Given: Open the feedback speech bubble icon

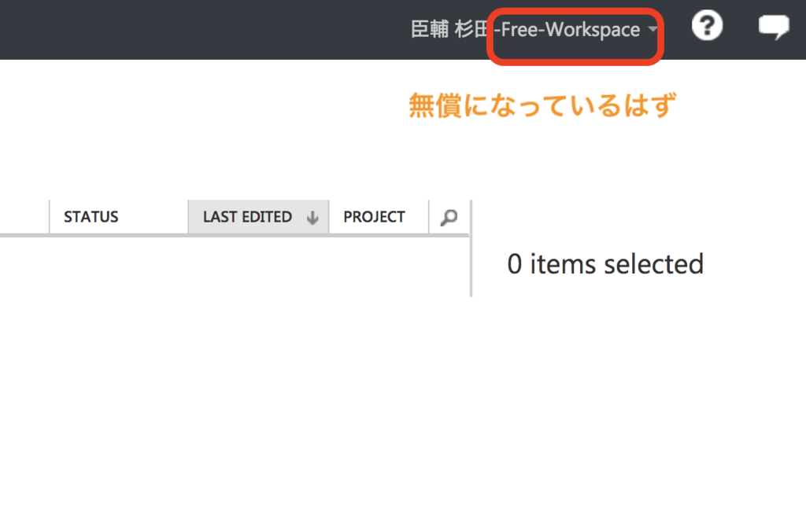Looking at the screenshot, I should [774, 27].
